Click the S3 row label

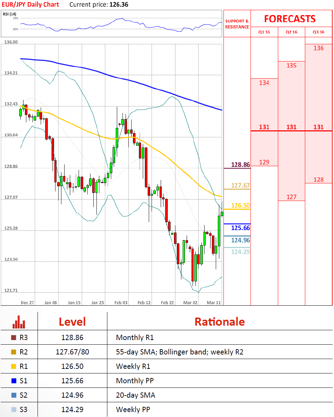(x=24, y=410)
